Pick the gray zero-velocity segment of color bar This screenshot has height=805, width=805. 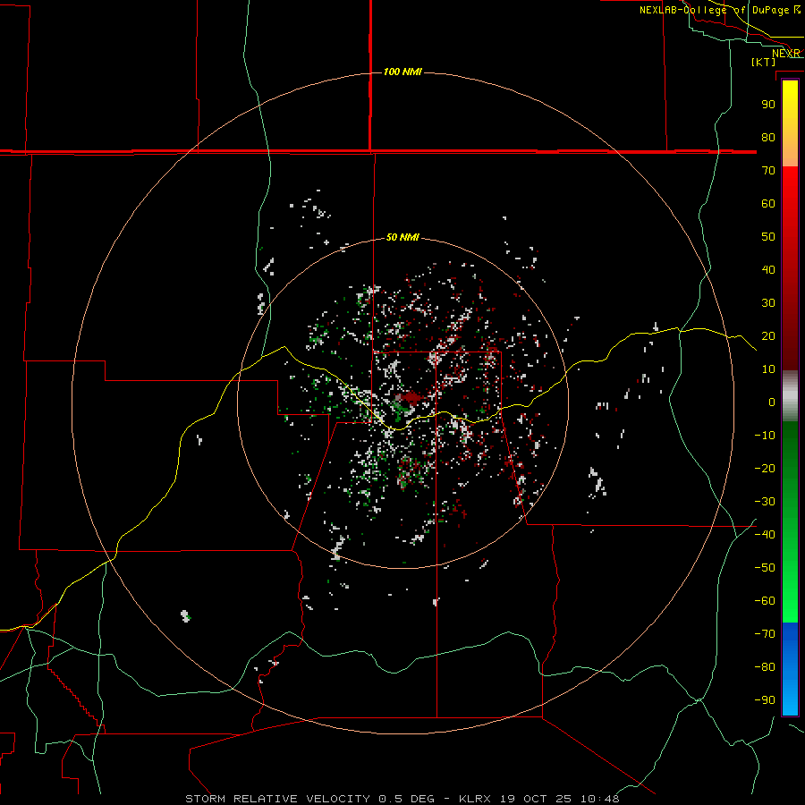coord(790,396)
